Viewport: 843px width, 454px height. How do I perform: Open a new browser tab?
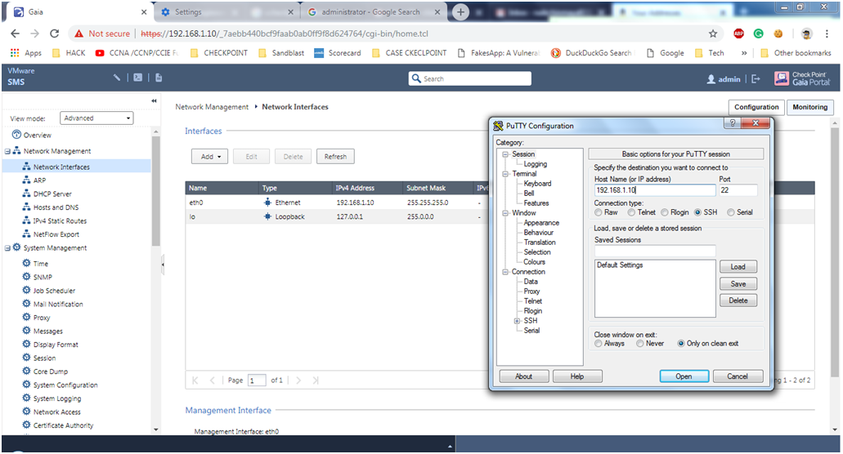coord(460,11)
